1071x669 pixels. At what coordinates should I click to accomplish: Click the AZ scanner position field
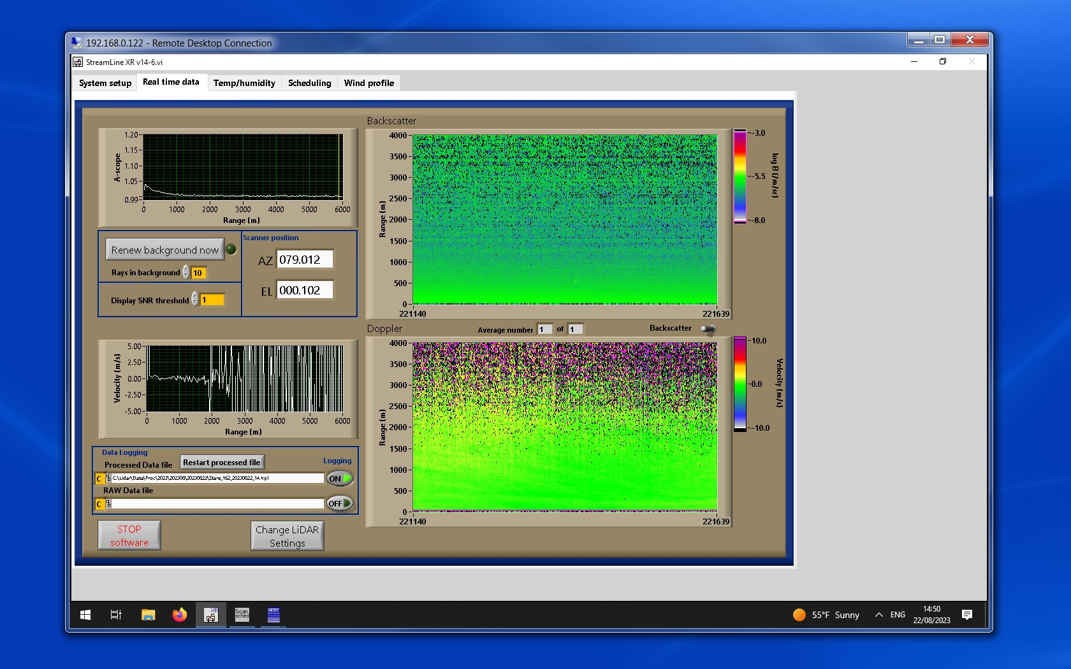tap(304, 260)
